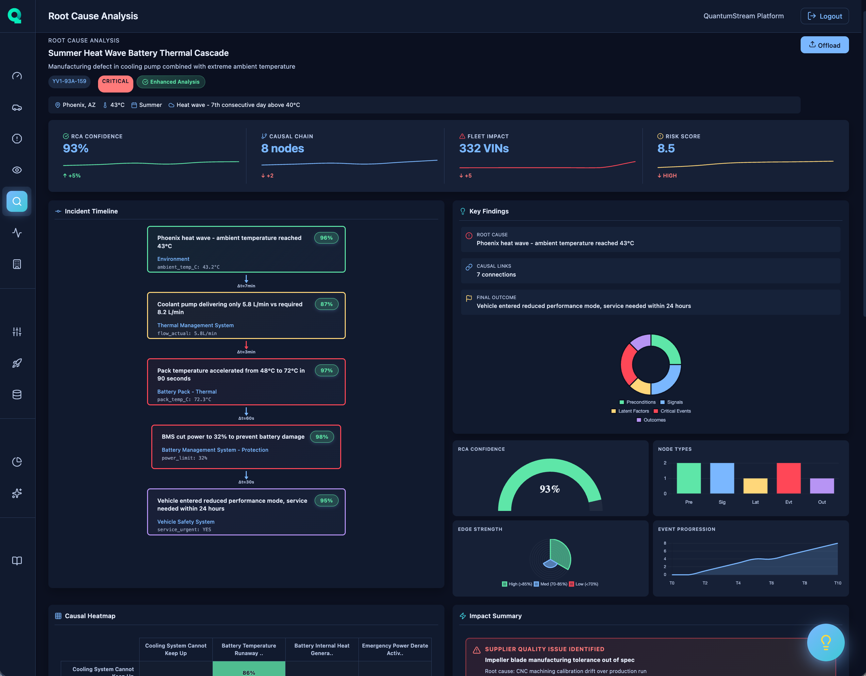
Task: Select the building facilities icon in sidebar
Action: pyautogui.click(x=17, y=264)
